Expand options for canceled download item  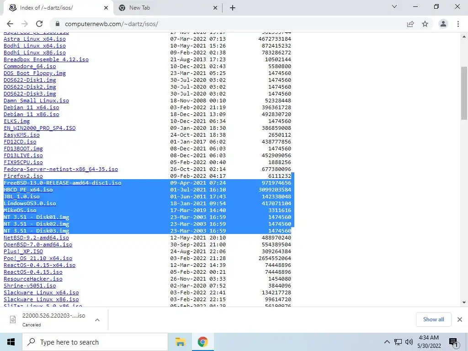coord(97,320)
